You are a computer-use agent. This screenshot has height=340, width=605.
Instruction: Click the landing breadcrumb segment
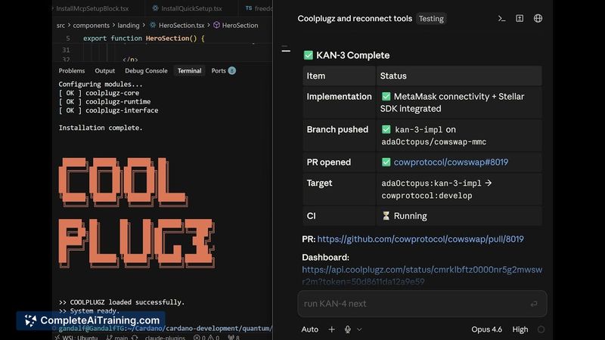pyautogui.click(x=129, y=25)
